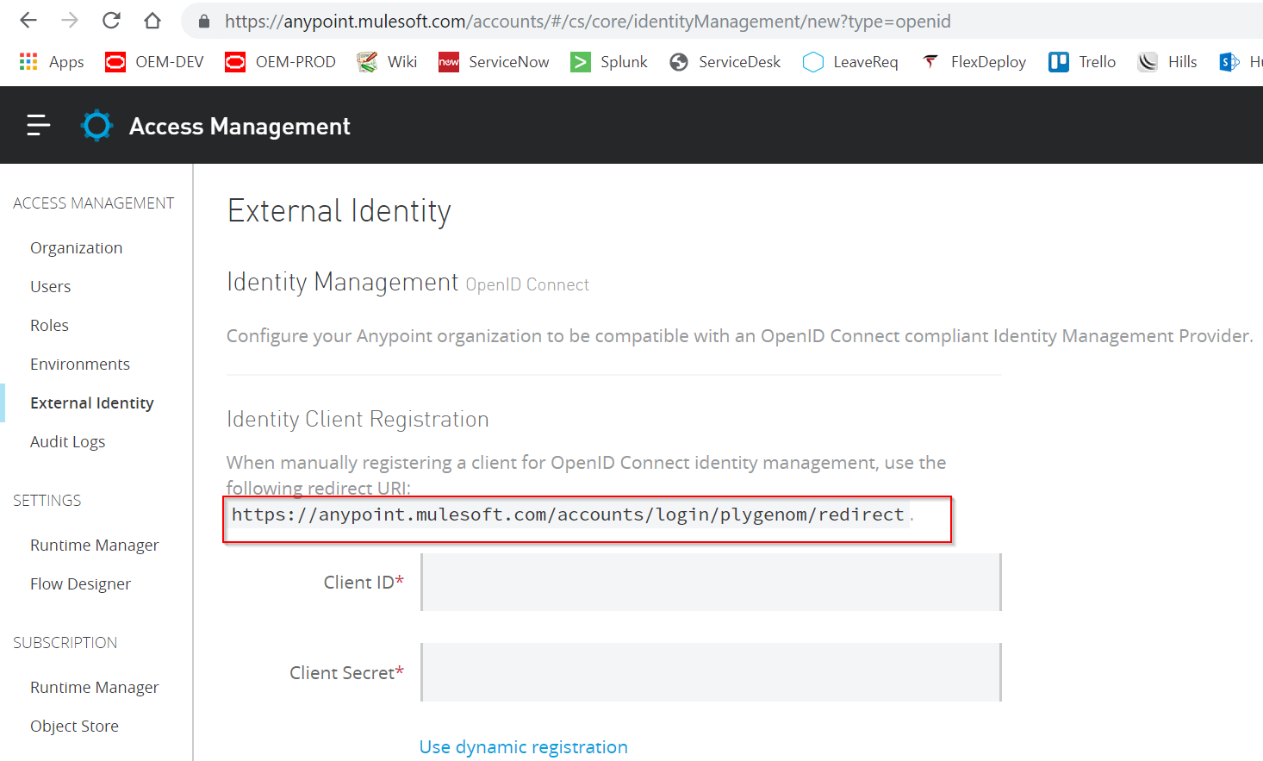Click the site padlock security icon

point(204,22)
